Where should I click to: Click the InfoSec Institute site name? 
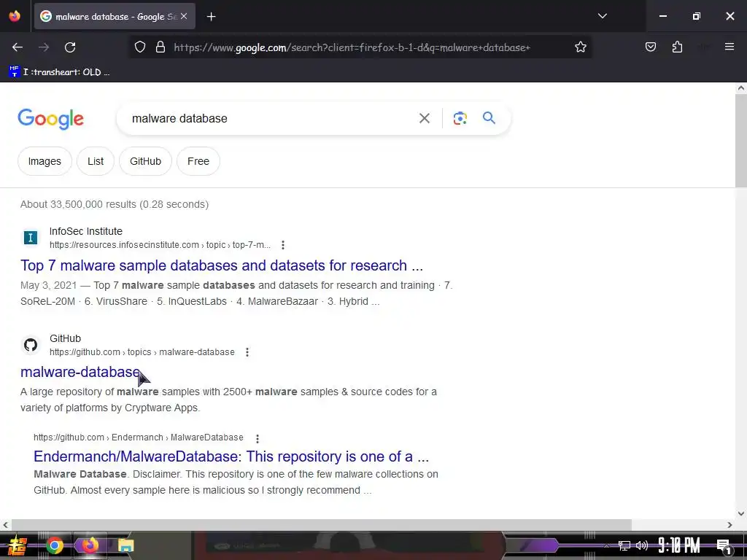tap(86, 231)
